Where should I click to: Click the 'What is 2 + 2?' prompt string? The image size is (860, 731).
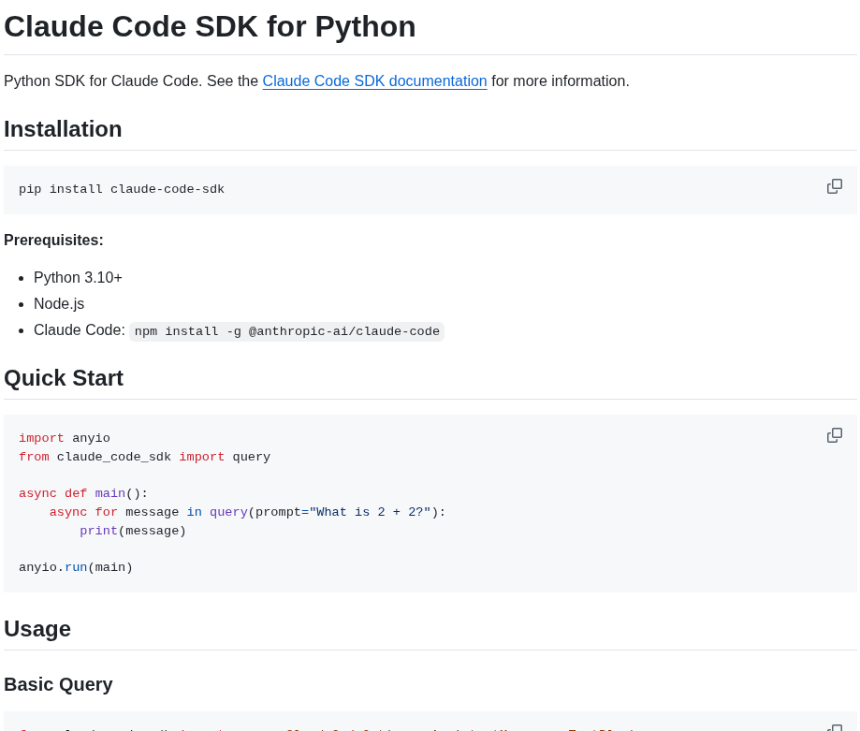tap(371, 512)
